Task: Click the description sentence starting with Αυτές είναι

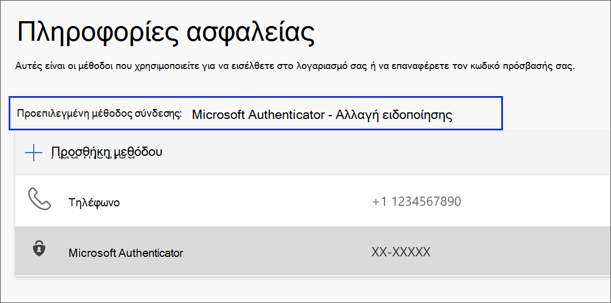Action: pyautogui.click(x=295, y=66)
